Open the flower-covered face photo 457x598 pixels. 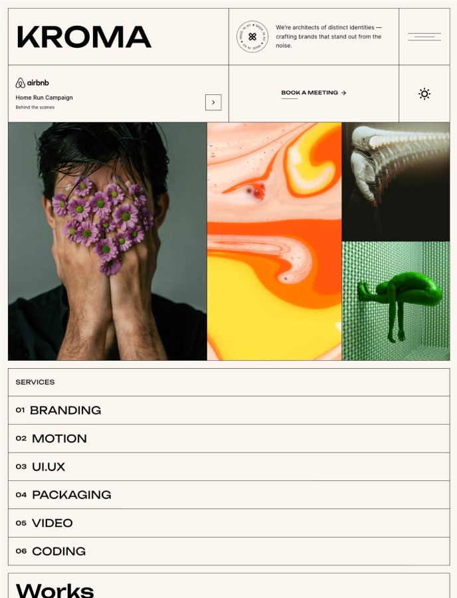tap(108, 241)
